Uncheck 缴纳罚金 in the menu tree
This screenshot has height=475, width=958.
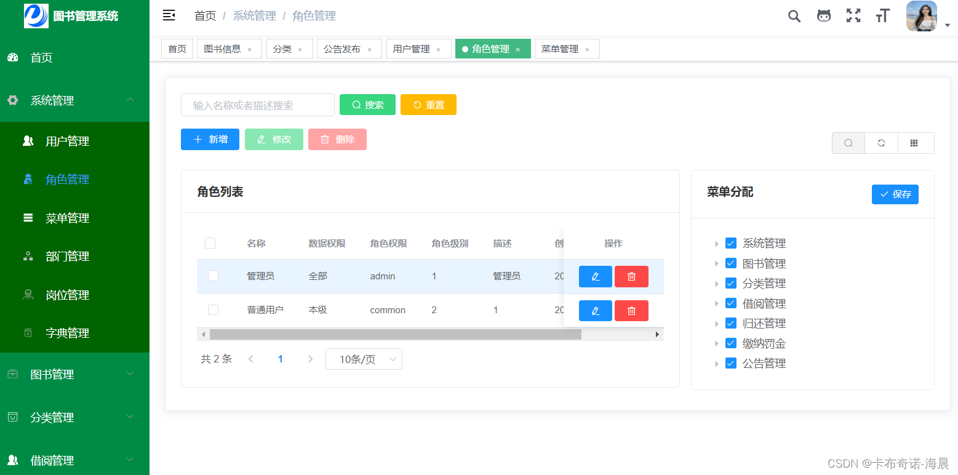(731, 343)
